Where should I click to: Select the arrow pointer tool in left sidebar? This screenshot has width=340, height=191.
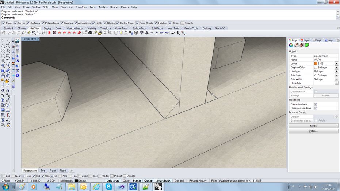click(3, 41)
